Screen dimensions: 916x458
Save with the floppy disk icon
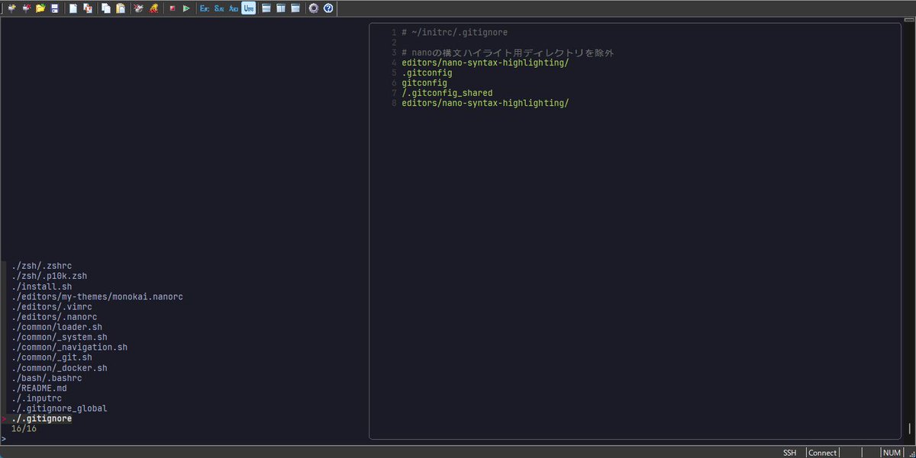coord(54,8)
